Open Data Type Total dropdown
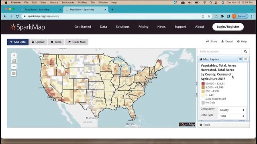The image size is (257, 144). point(232,116)
